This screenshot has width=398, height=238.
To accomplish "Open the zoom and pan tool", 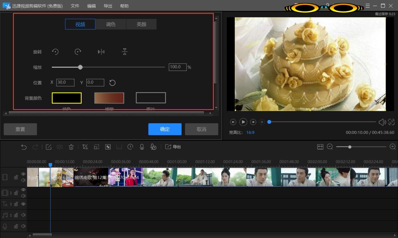I will coord(96,147).
